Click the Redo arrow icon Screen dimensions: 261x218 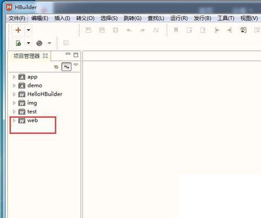point(143,30)
